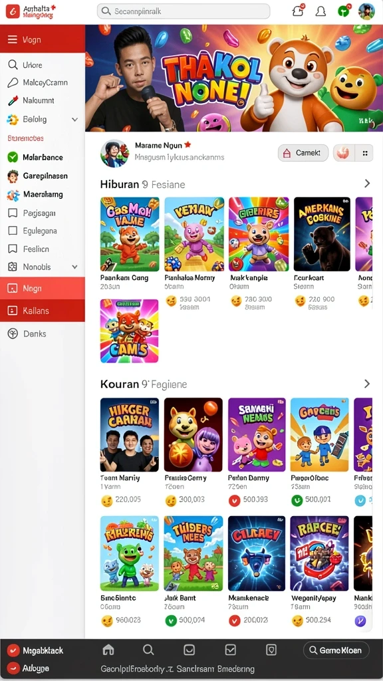Click the inbox icon in bottom bar
This screenshot has width=383, height=681.
[189, 650]
